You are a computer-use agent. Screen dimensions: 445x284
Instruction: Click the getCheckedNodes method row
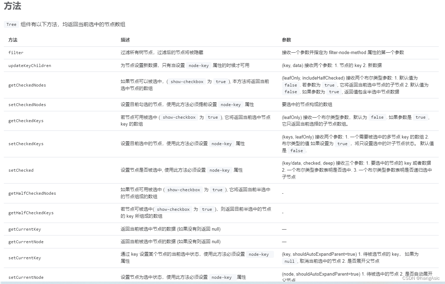click(x=27, y=85)
